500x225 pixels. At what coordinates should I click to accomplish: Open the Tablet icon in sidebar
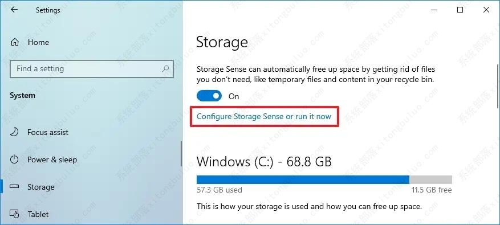coord(14,214)
